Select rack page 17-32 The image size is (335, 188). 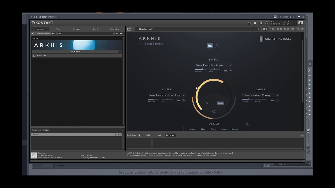[x=272, y=29]
